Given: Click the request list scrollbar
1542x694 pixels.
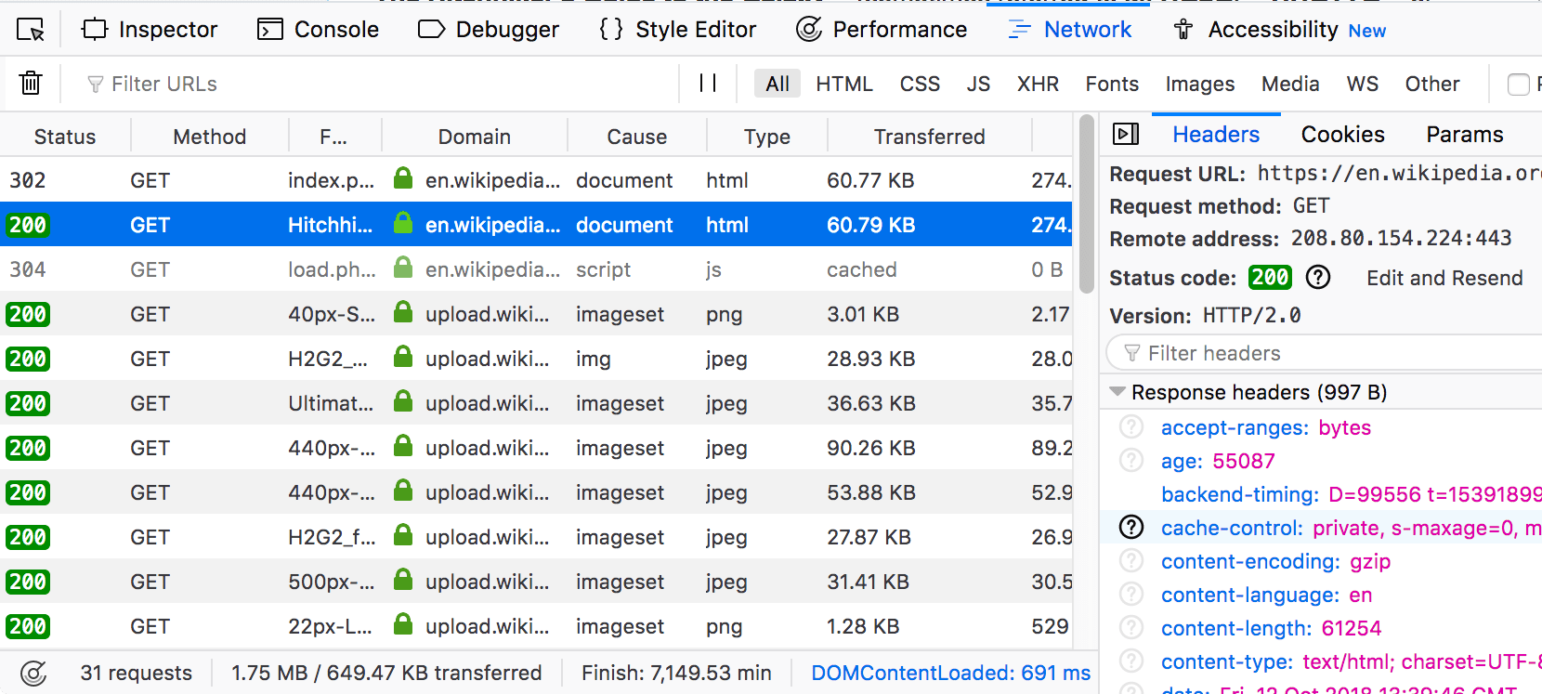Looking at the screenshot, I should [1086, 204].
